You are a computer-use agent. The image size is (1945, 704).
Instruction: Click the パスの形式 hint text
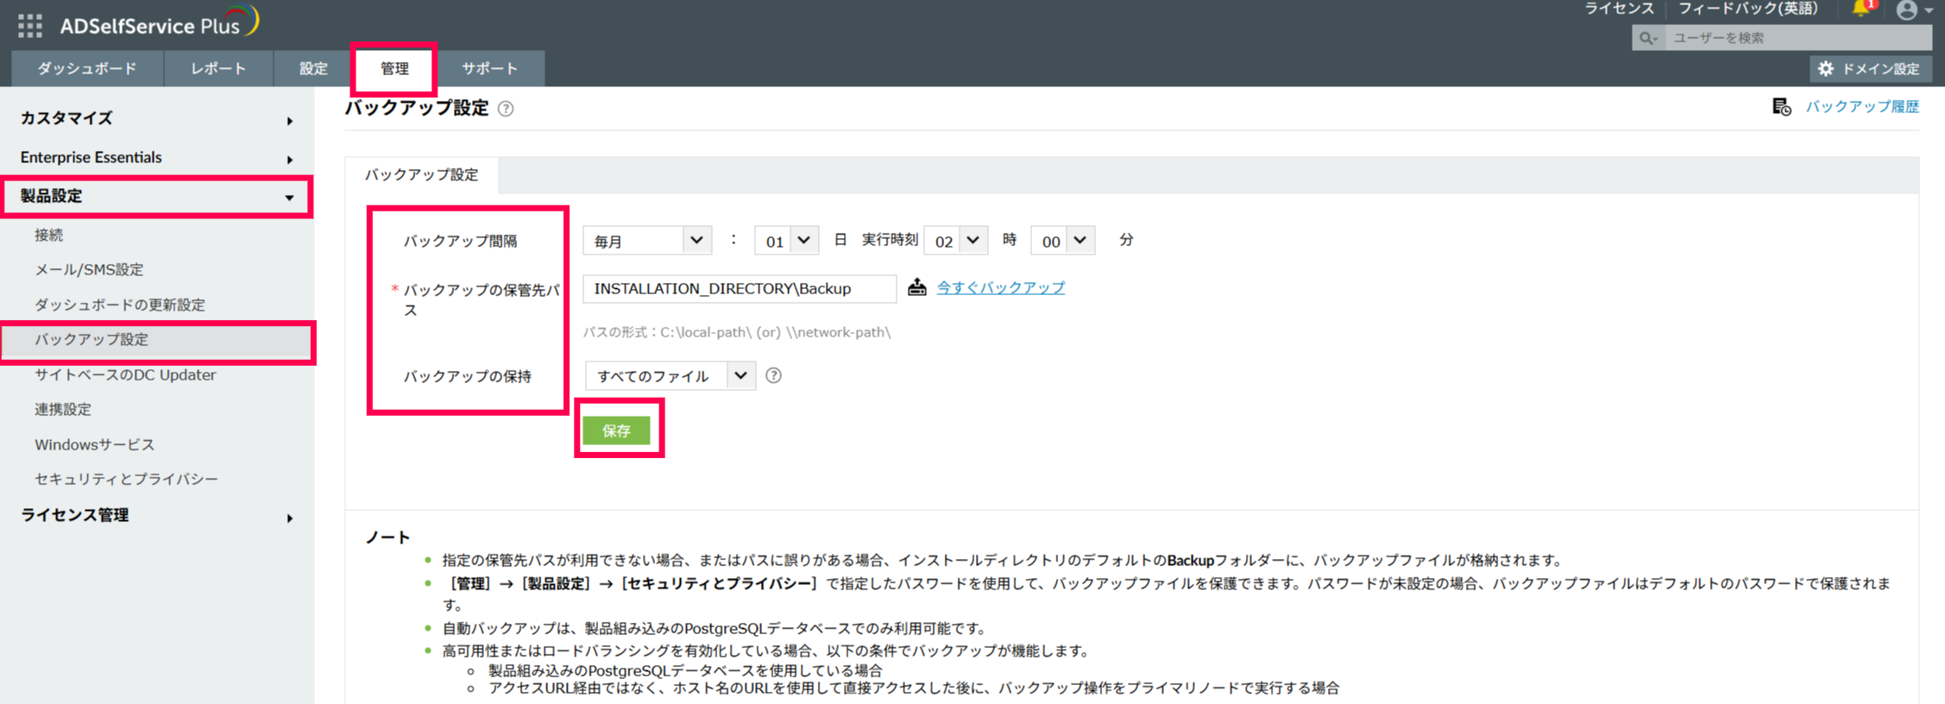[x=737, y=332]
